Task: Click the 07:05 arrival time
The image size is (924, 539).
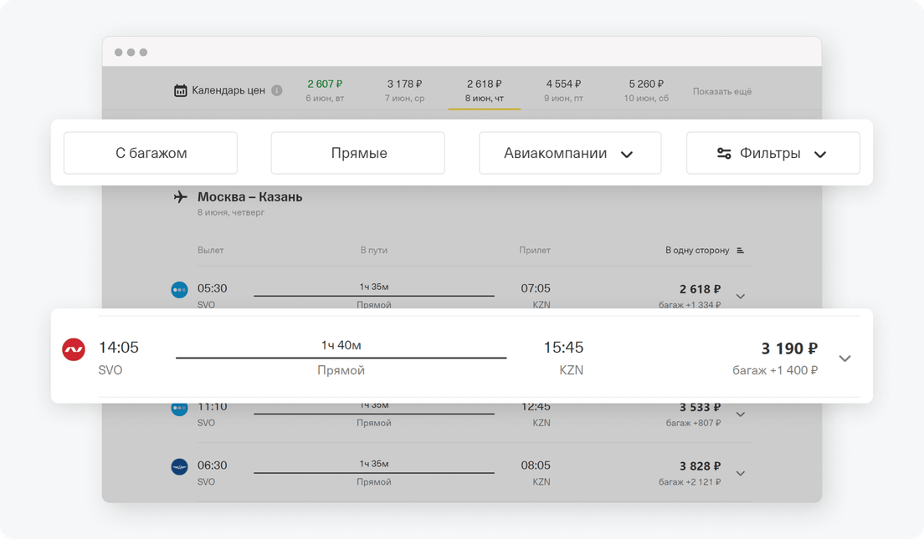Action: click(x=536, y=288)
